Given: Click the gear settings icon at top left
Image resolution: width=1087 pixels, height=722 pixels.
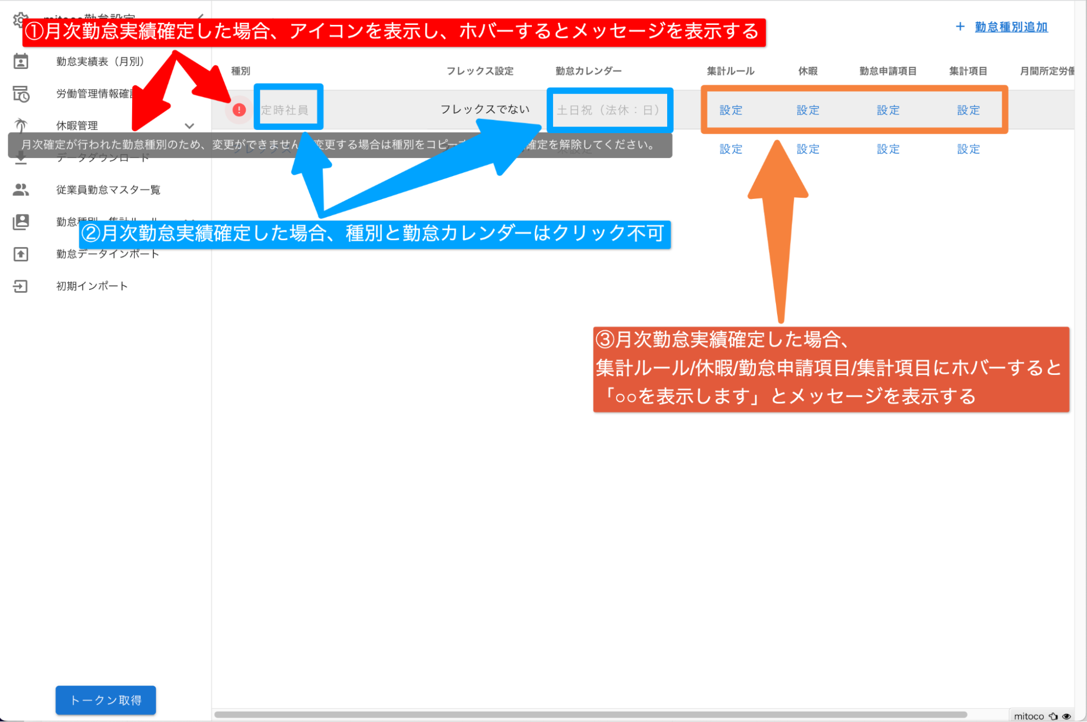Looking at the screenshot, I should (20, 20).
